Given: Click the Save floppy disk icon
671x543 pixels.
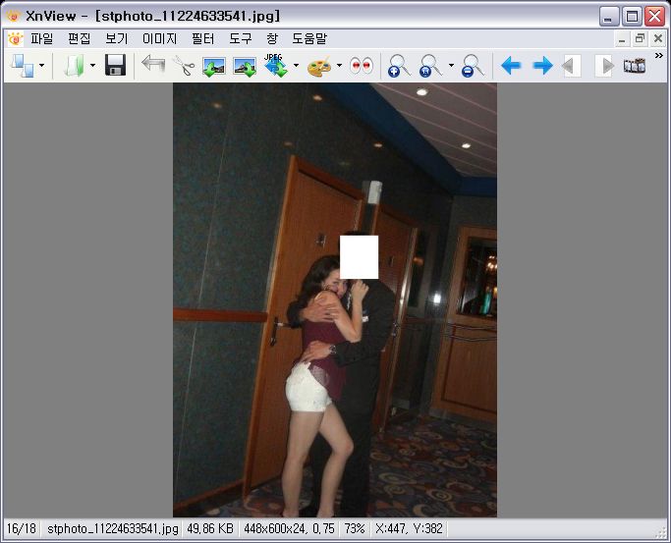Looking at the screenshot, I should [x=115, y=66].
